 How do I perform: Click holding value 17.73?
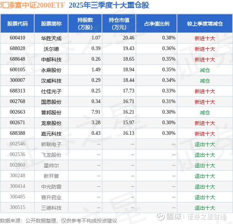pos(129,91)
